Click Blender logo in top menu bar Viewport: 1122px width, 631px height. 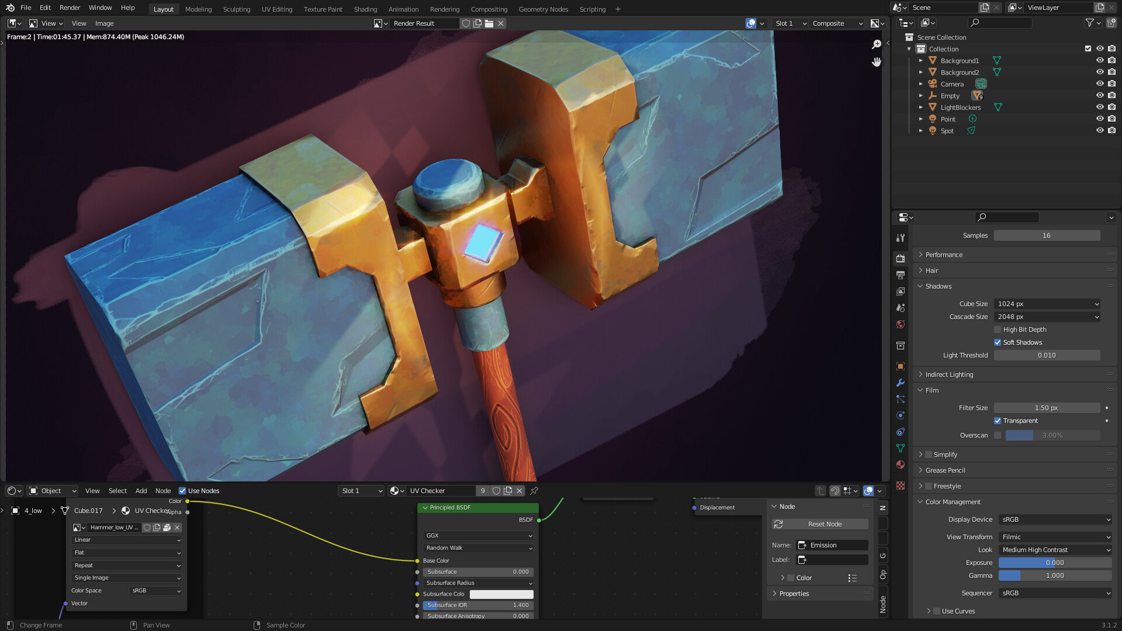coord(10,8)
